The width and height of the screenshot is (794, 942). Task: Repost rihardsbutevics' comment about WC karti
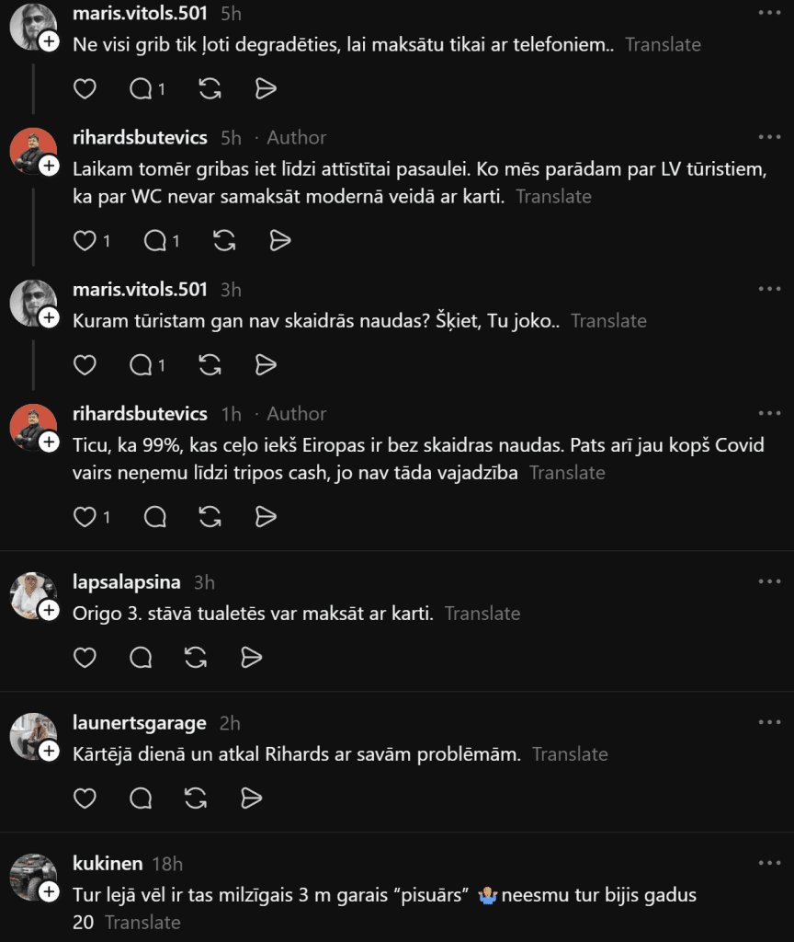pyautogui.click(x=224, y=241)
